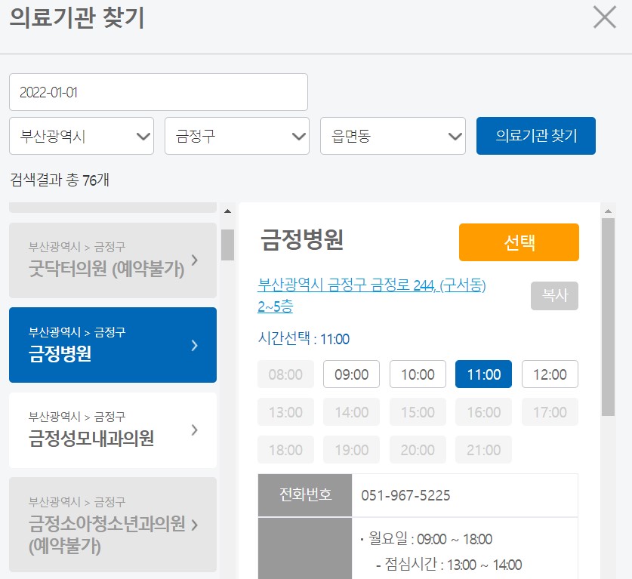Click the hospital list scrollbar thumb
This screenshot has height=579, width=632.
point(228,245)
